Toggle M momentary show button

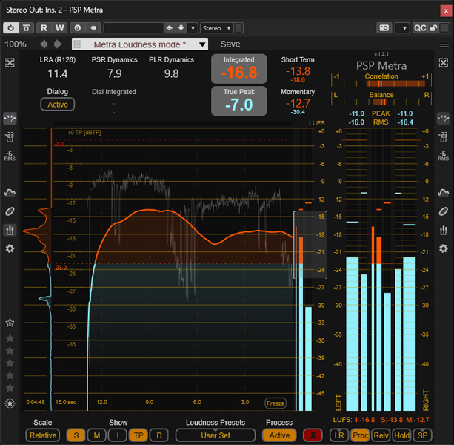tap(97, 435)
